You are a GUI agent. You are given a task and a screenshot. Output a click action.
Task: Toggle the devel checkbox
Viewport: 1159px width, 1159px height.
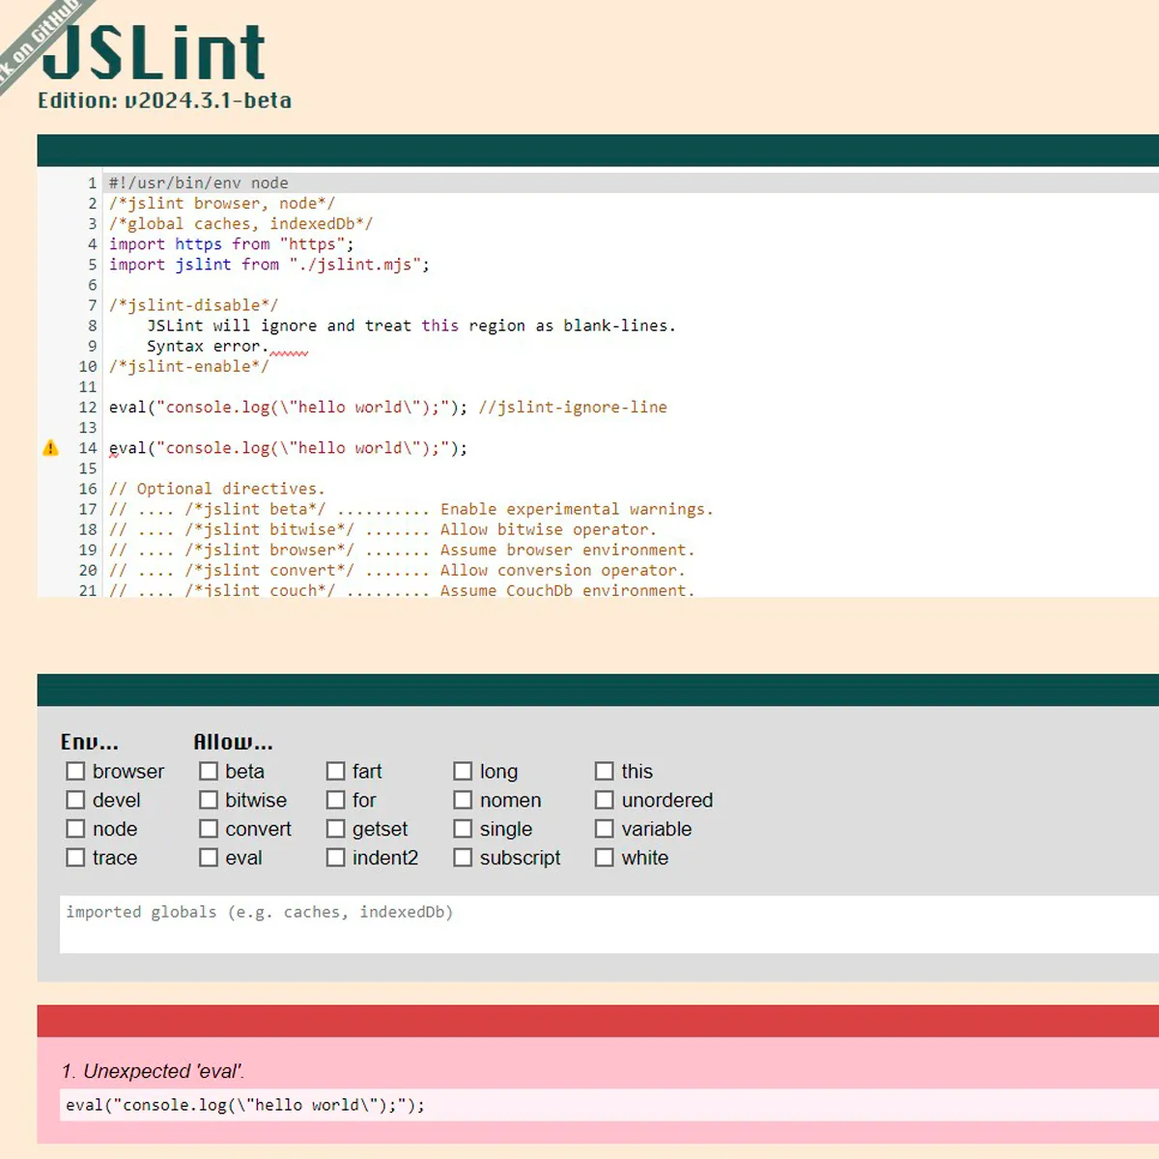click(x=75, y=800)
